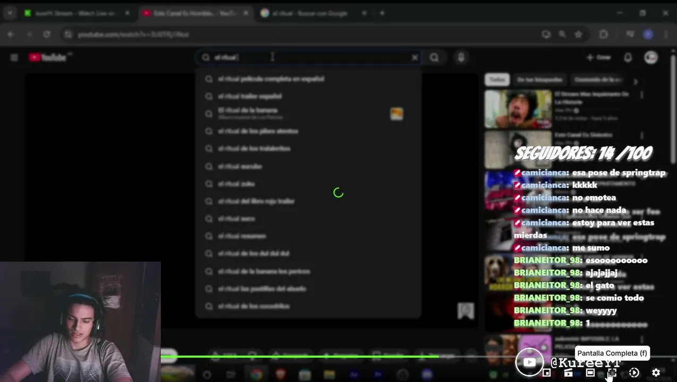
Task: Select the 'De tus búsquedas' filter chip
Action: click(539, 80)
